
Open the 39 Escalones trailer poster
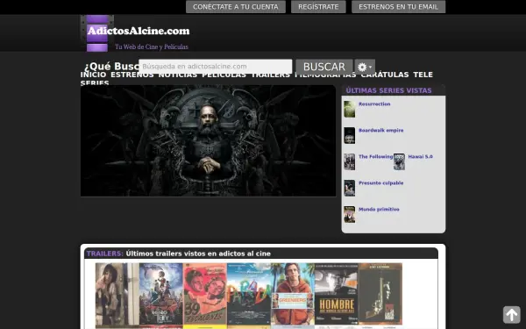[204, 295]
